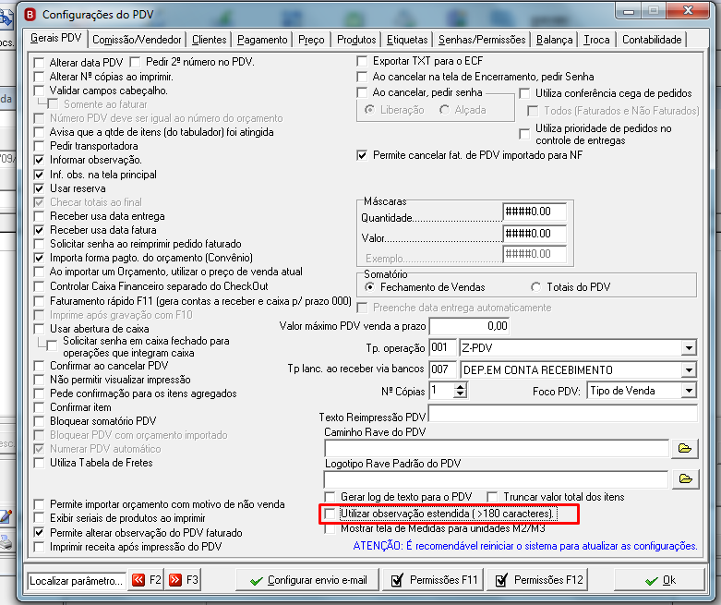Expand the Foco PDV Tipo de Venda dropdown

[689, 391]
